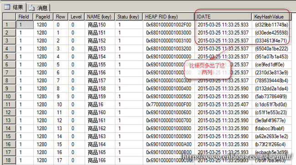Select row header number 1

(x=9, y=25)
